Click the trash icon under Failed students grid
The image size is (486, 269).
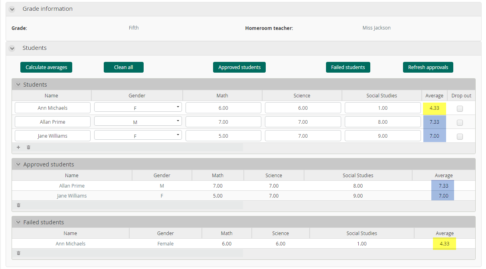(x=18, y=253)
